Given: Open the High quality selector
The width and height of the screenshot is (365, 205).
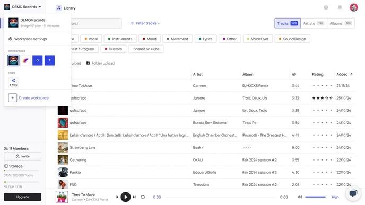Looking at the screenshot, I should [335, 197].
